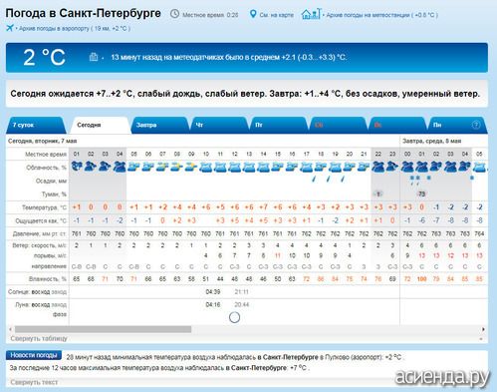Click the help question mark icon

tap(476, 125)
